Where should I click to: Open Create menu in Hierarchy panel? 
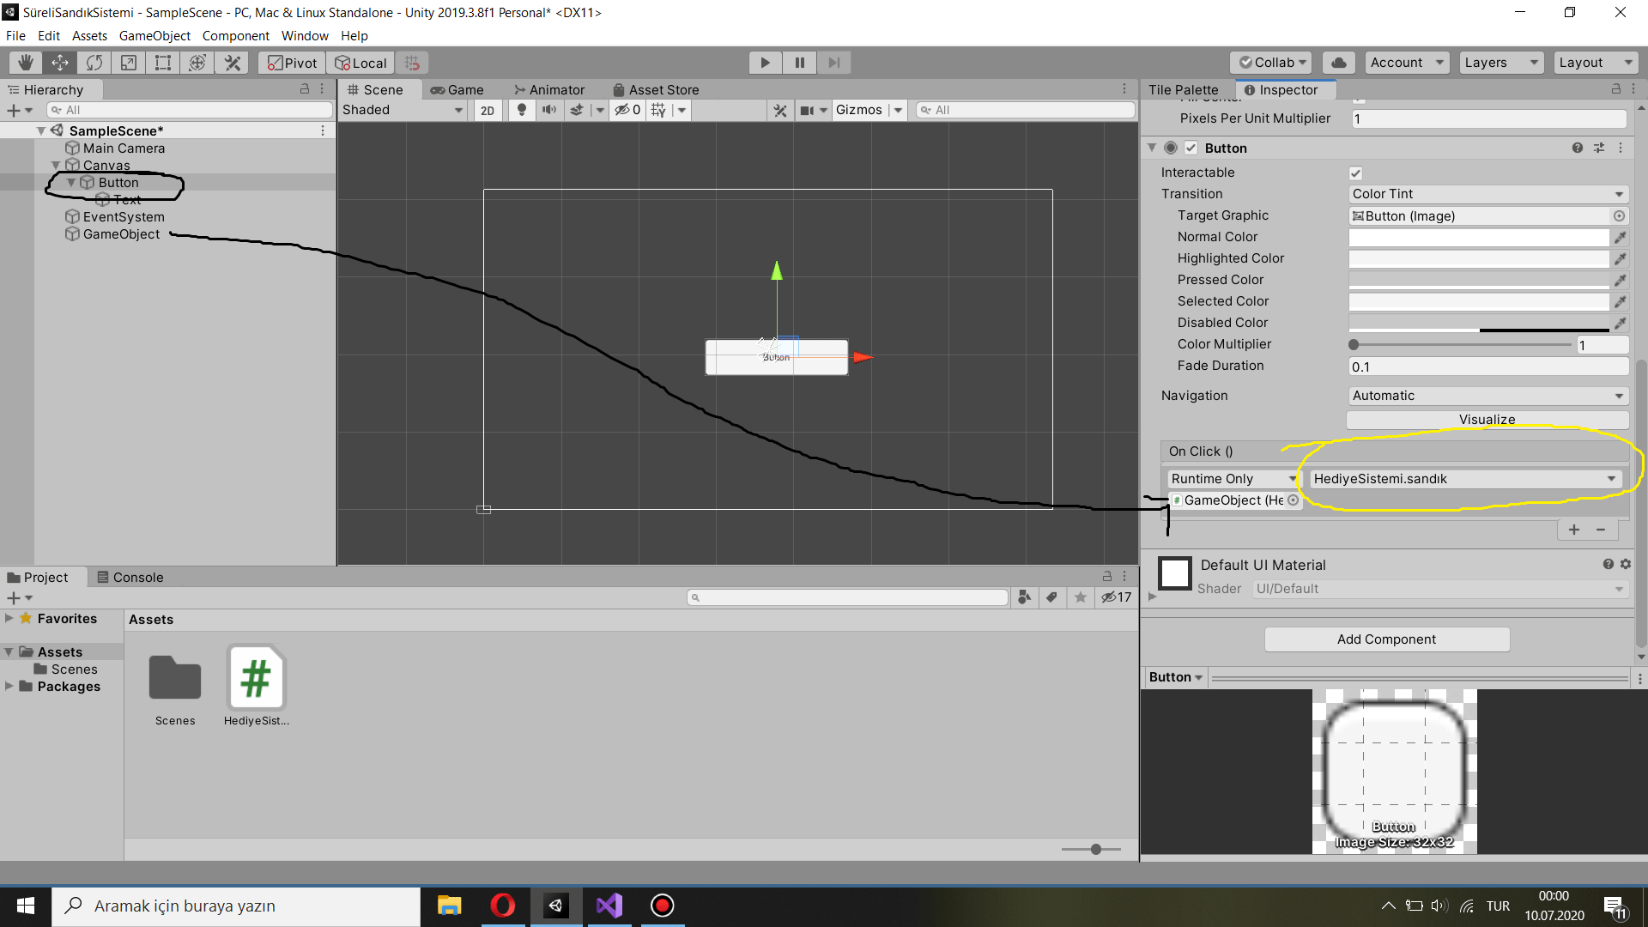click(19, 110)
